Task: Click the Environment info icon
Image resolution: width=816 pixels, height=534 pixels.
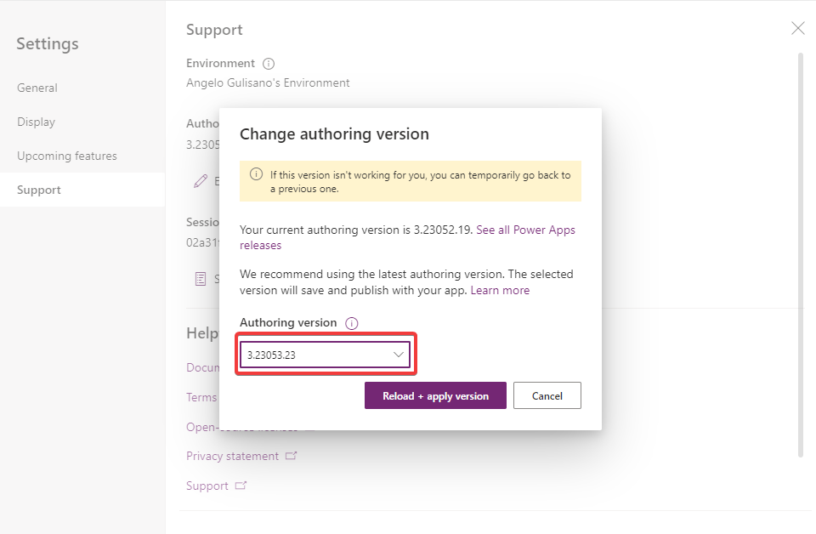Action: tap(269, 64)
